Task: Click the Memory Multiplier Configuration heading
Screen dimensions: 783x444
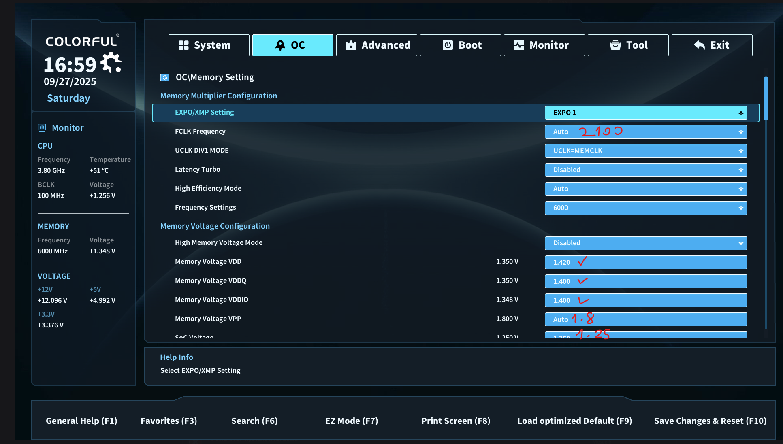Action: coord(219,96)
